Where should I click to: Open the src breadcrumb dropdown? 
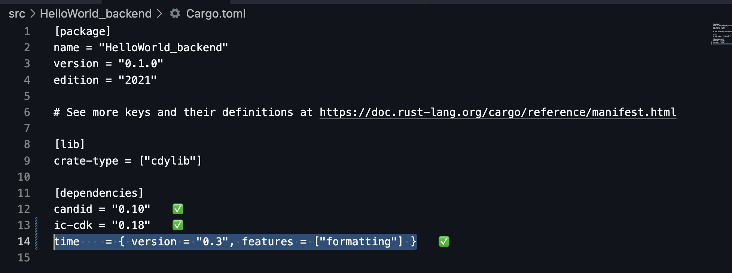(17, 13)
